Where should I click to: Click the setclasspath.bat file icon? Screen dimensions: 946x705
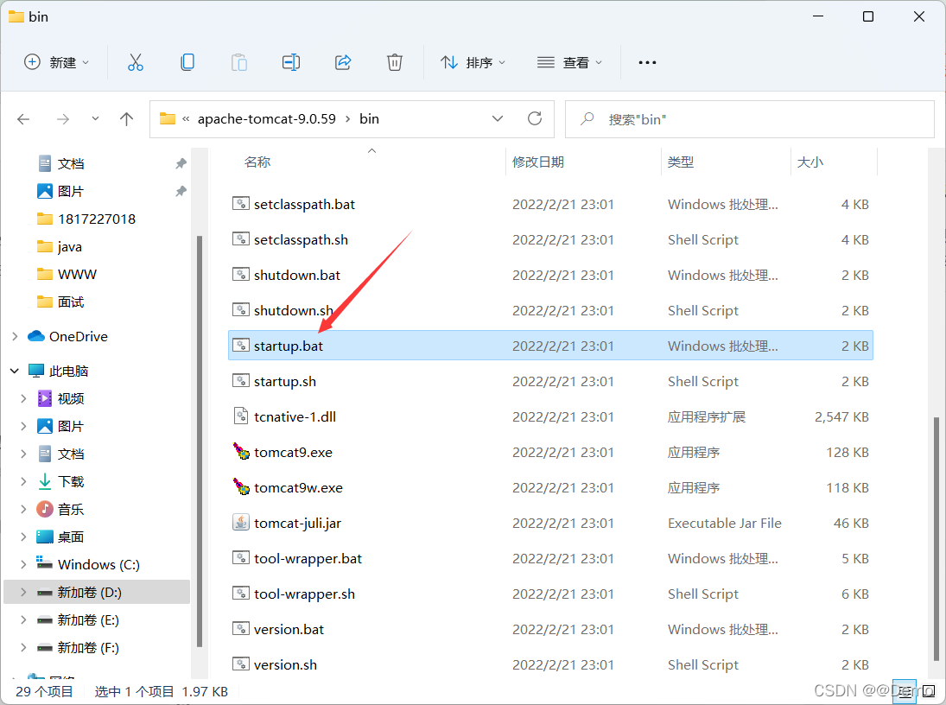[241, 203]
